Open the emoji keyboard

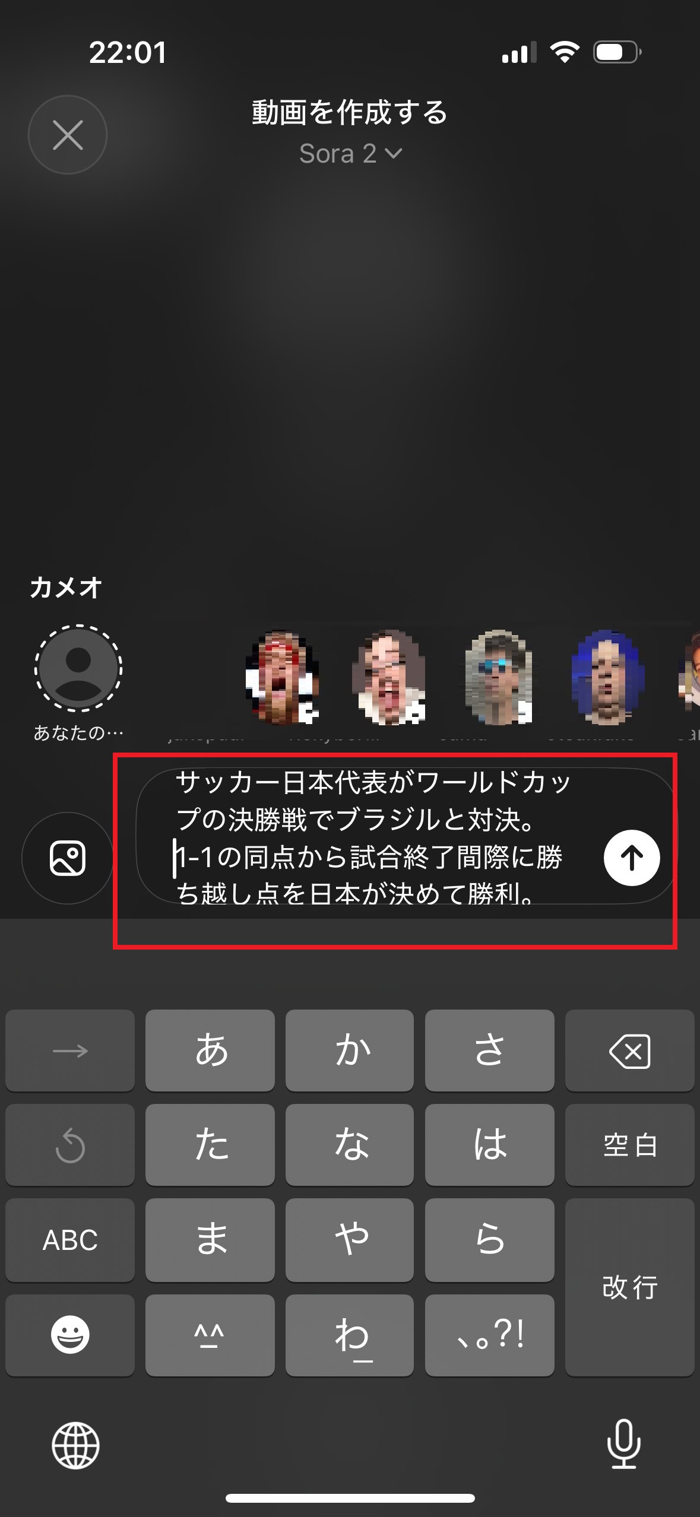pos(70,1335)
